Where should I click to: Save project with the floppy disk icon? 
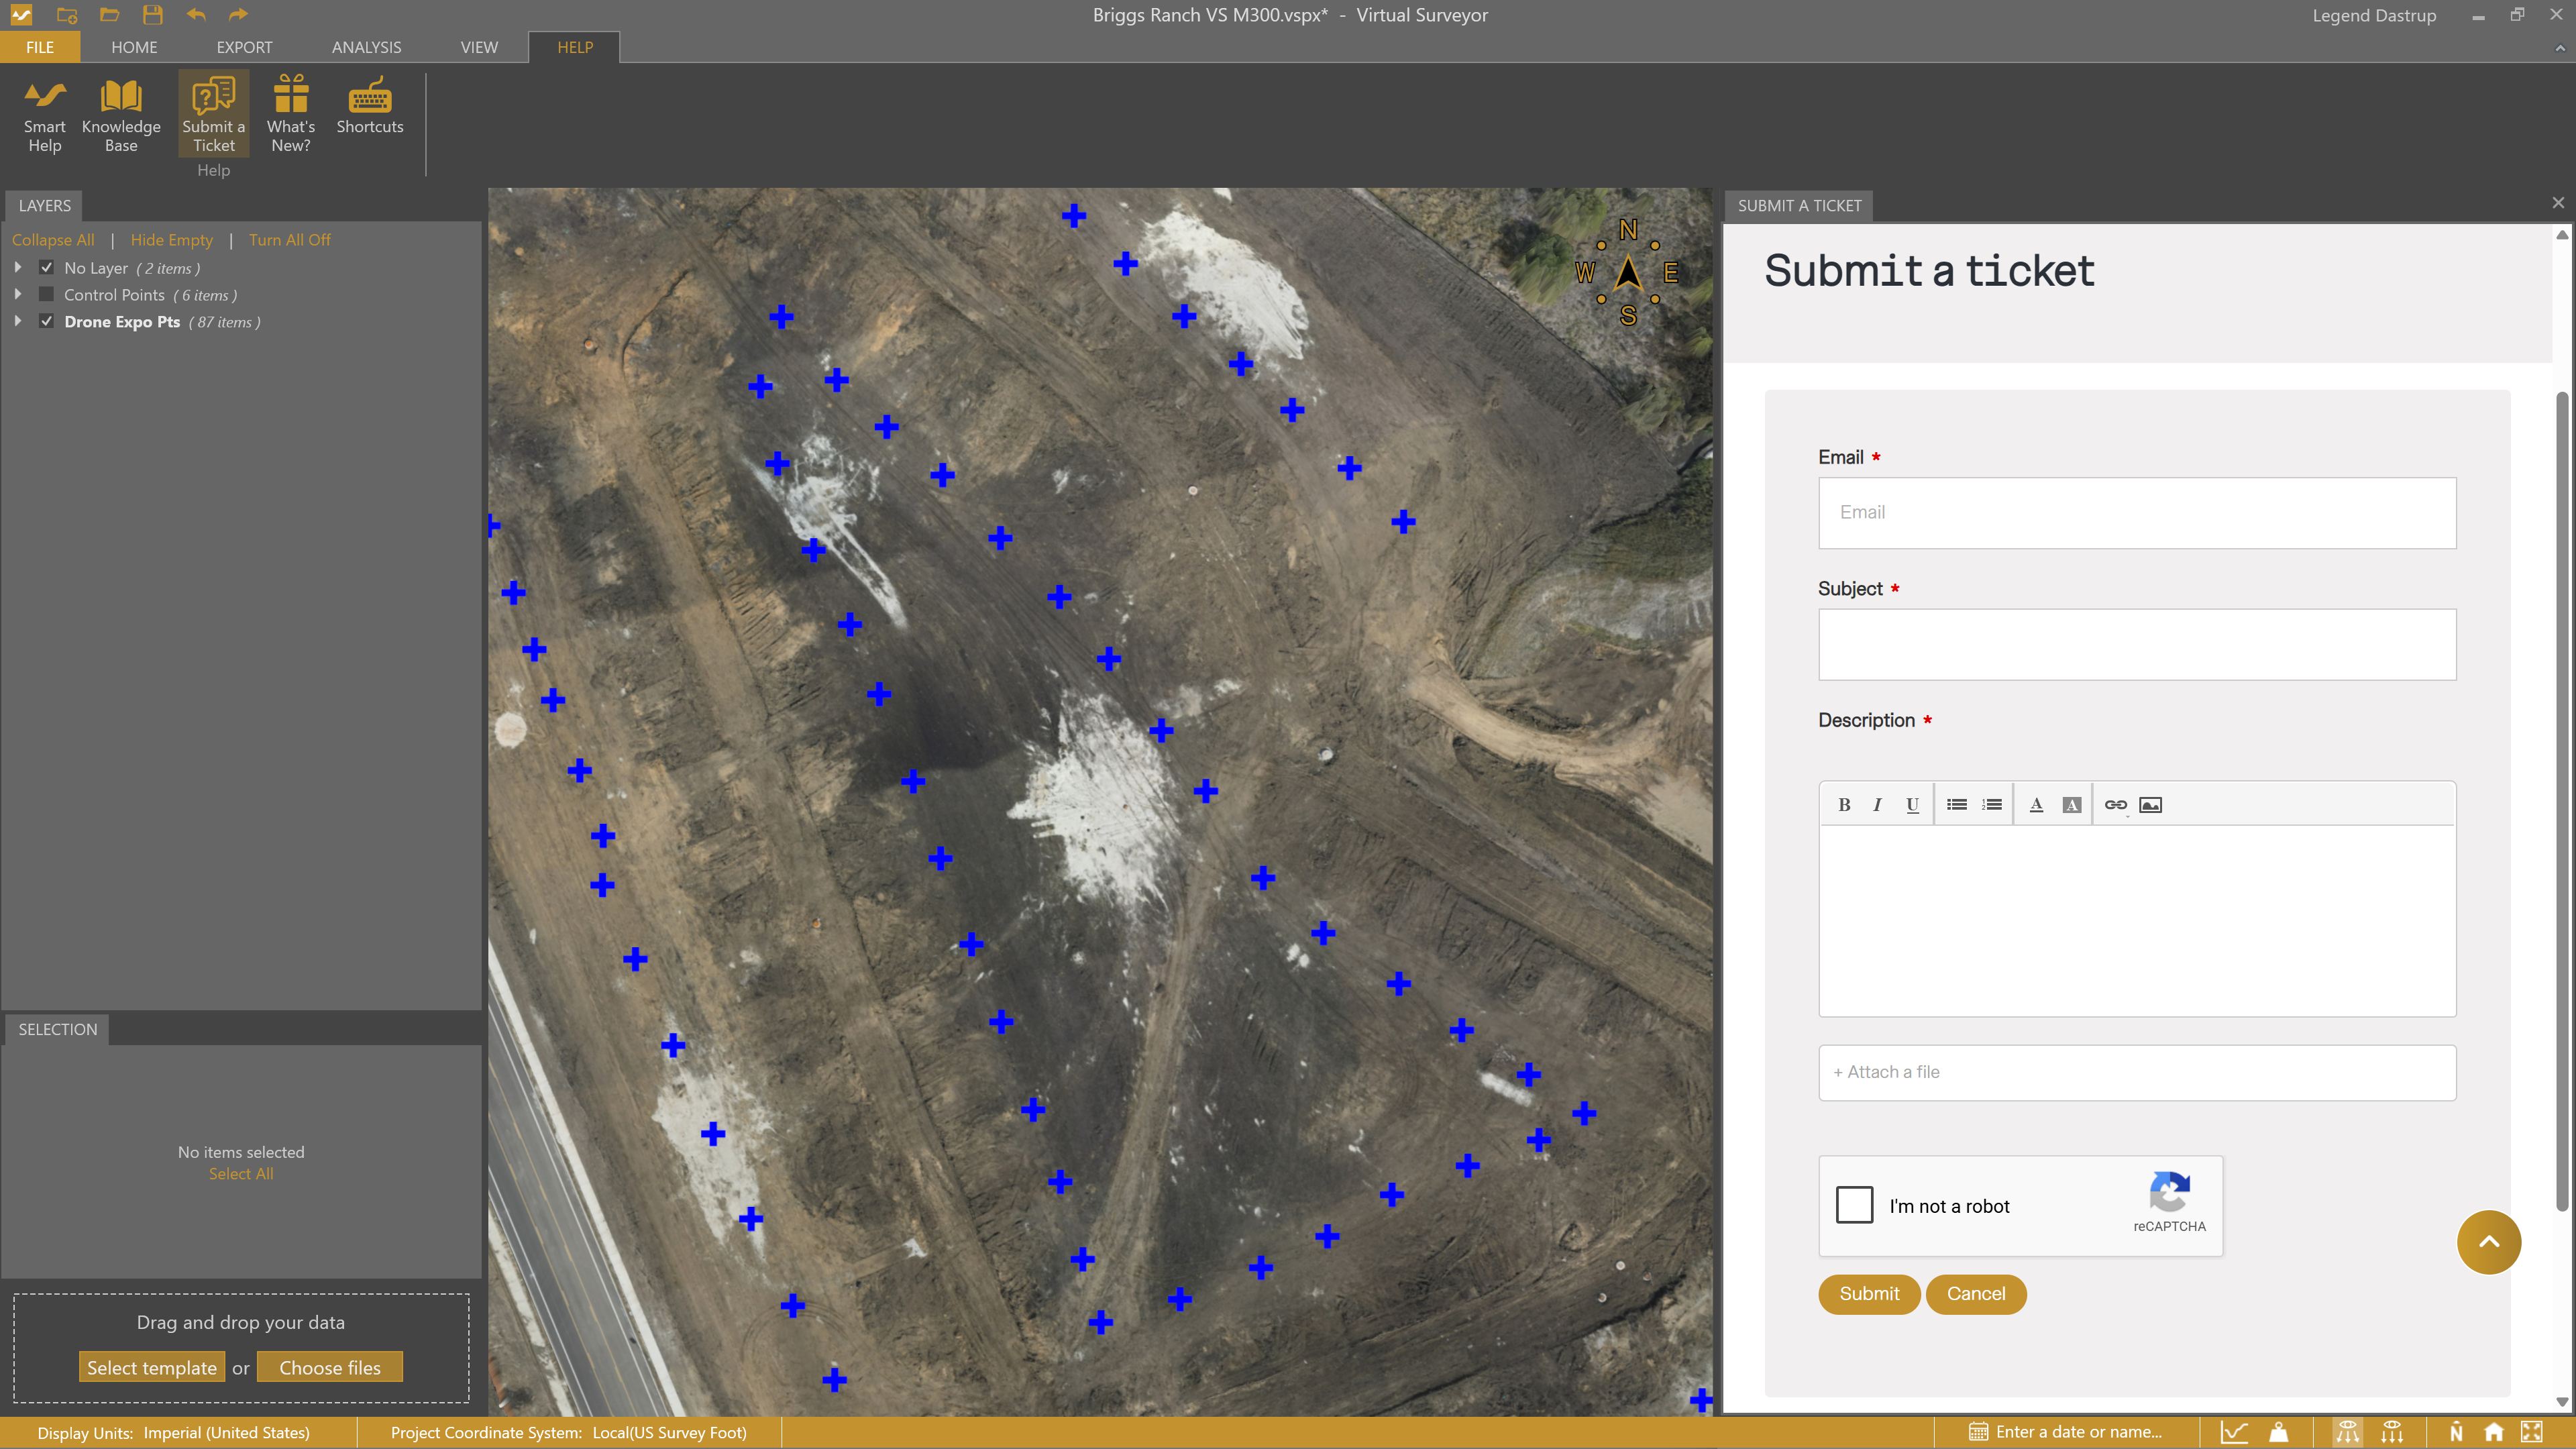[x=152, y=15]
